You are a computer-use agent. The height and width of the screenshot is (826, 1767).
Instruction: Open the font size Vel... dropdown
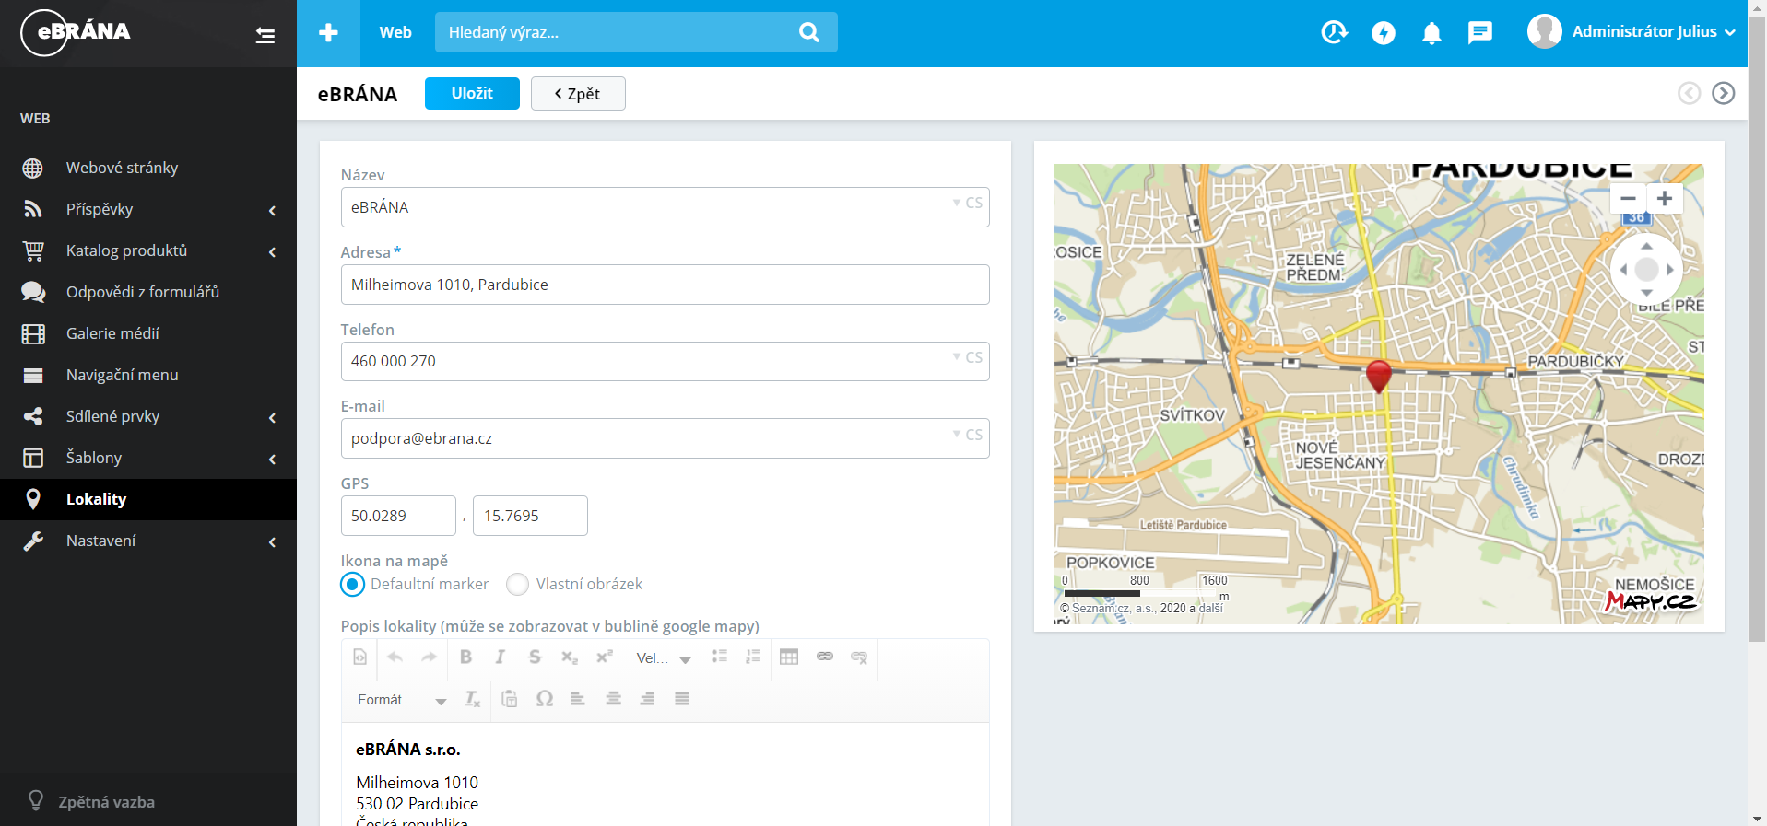(664, 657)
